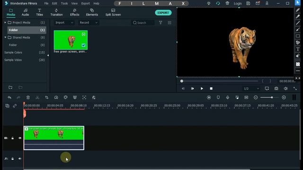The width and height of the screenshot is (303, 170).
Task: Switch to the Transition tab
Action: [x=56, y=12]
